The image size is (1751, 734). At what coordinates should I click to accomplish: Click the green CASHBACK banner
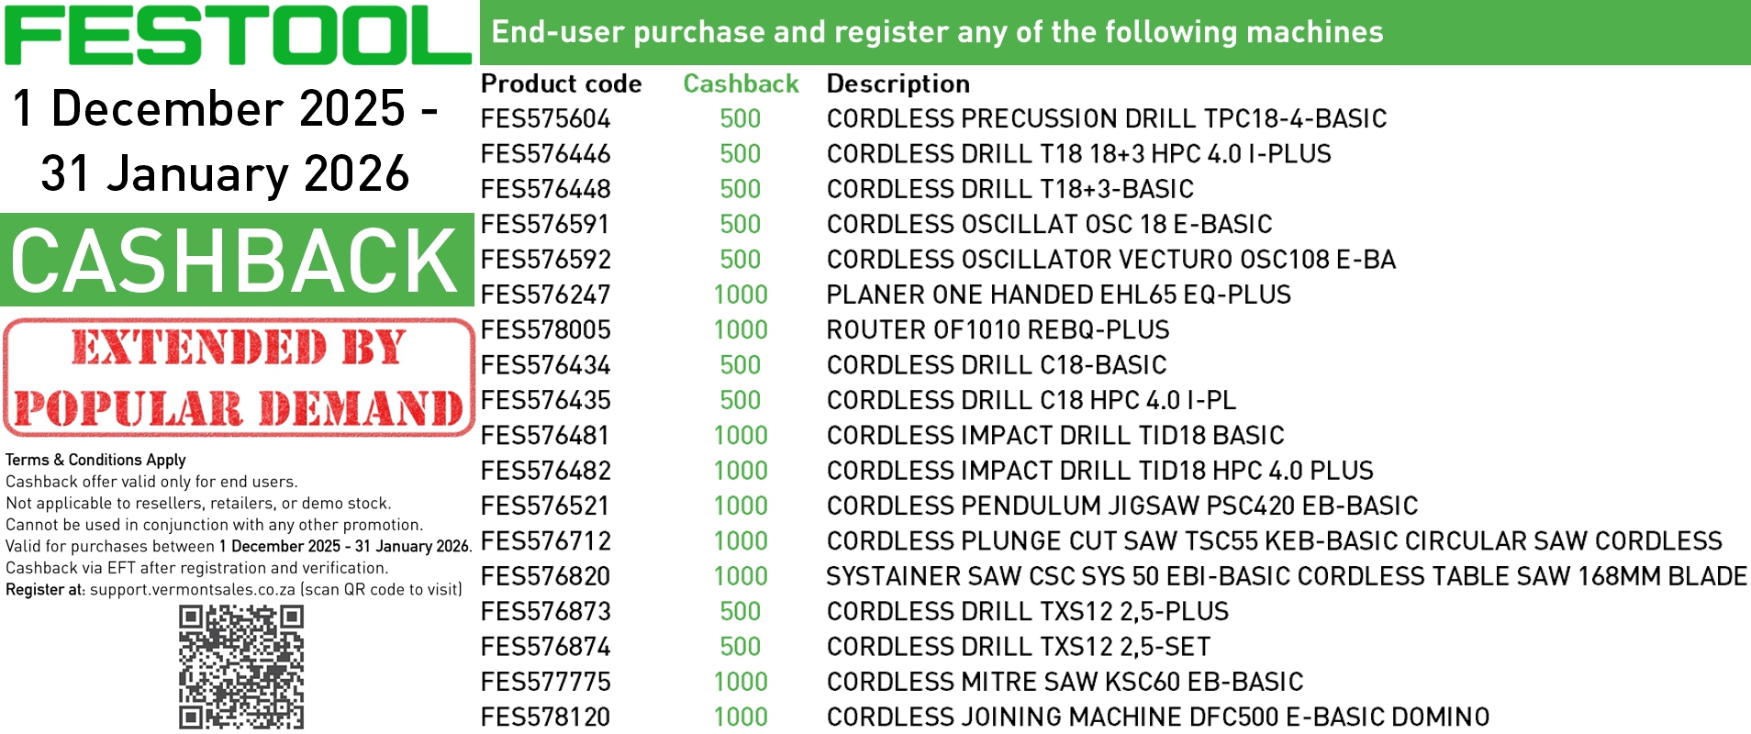[237, 261]
